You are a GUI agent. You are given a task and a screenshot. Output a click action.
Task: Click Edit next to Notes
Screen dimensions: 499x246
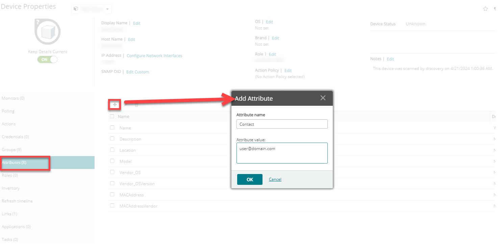390,59
